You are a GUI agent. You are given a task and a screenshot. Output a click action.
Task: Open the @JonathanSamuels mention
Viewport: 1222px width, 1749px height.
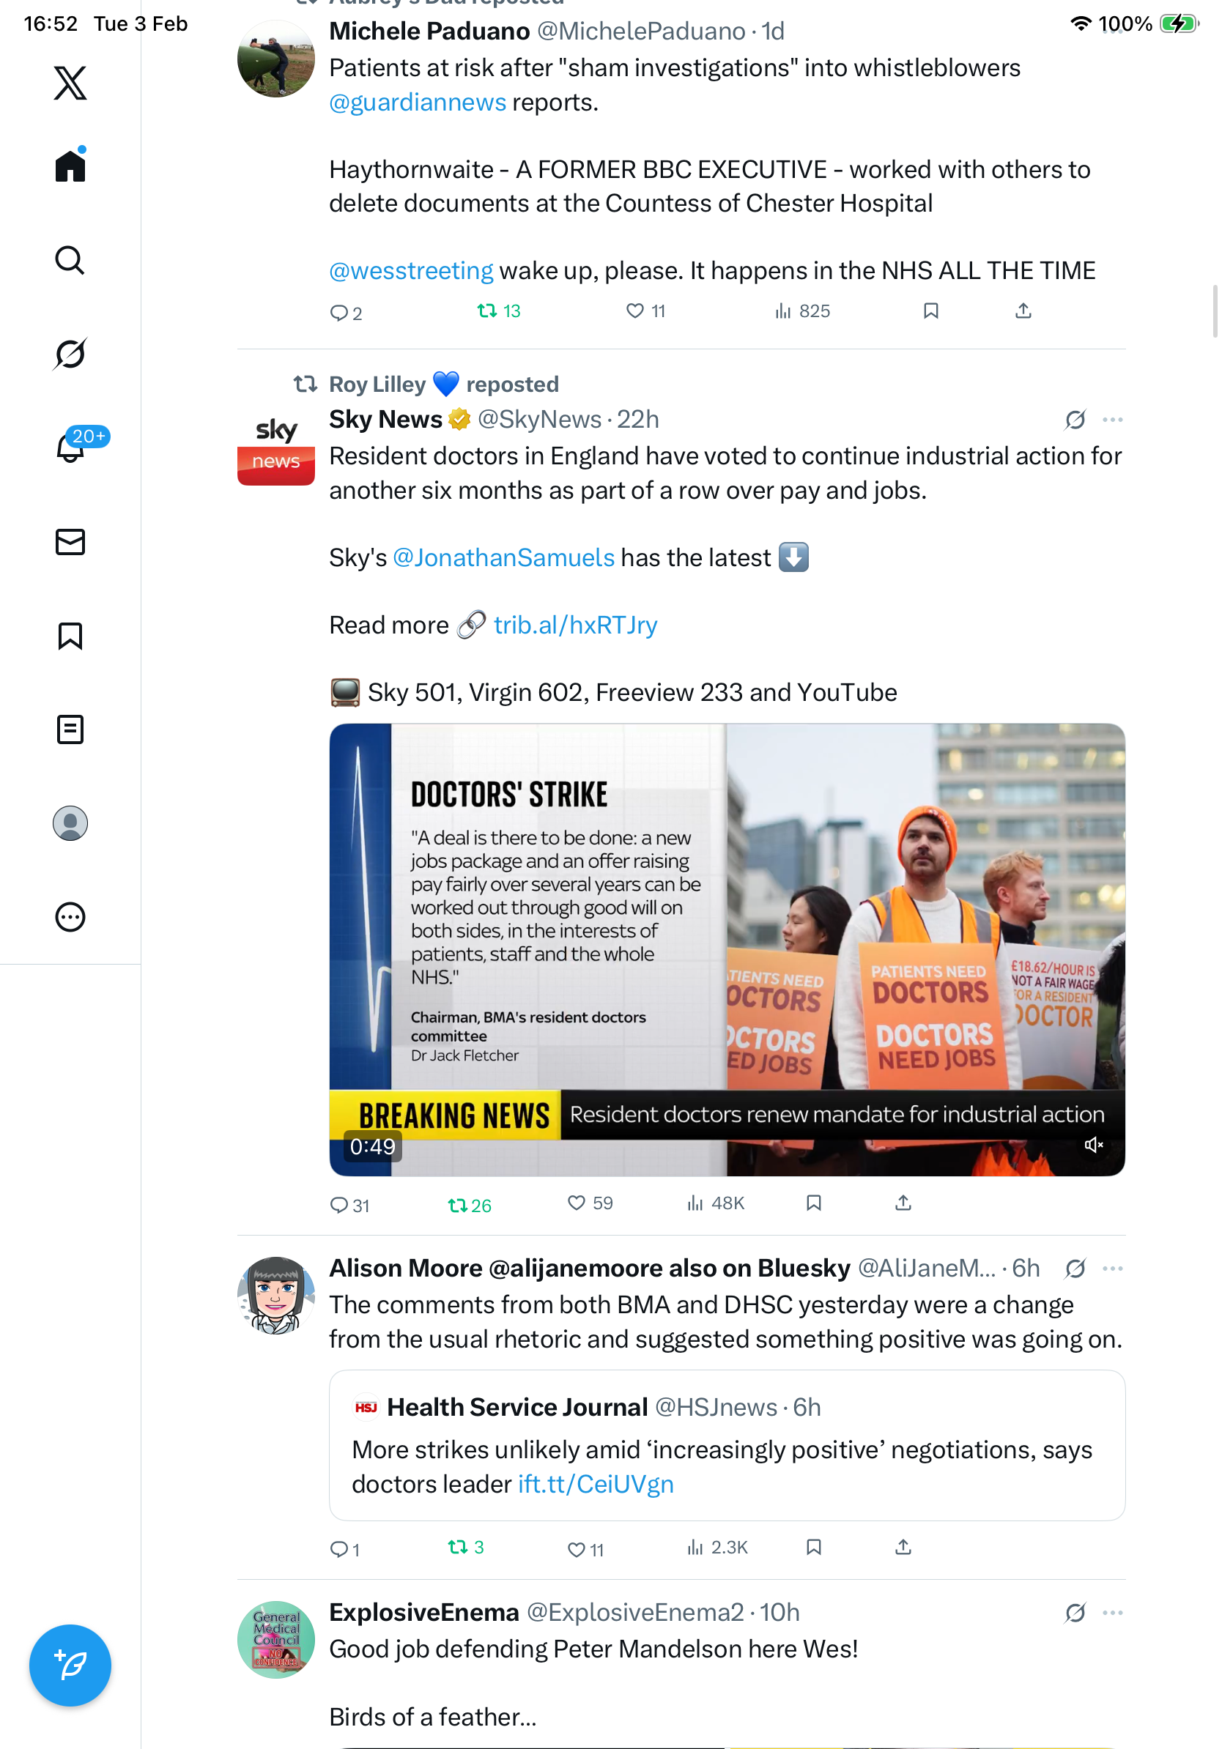click(x=503, y=557)
